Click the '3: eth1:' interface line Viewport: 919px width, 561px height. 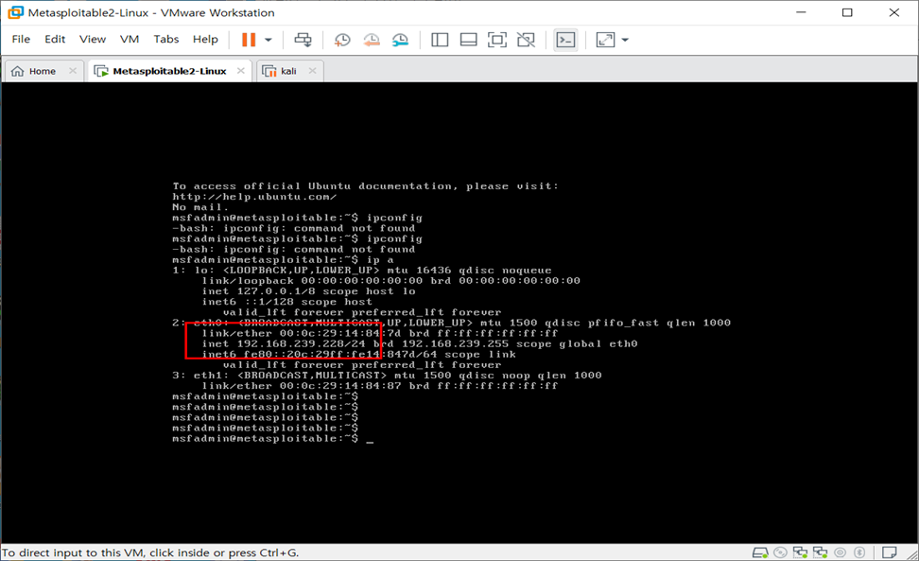click(x=387, y=376)
